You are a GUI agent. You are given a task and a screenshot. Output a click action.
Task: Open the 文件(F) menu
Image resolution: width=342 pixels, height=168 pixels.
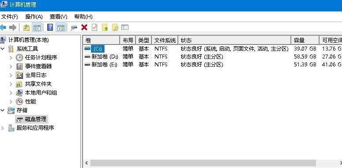(x=9, y=17)
